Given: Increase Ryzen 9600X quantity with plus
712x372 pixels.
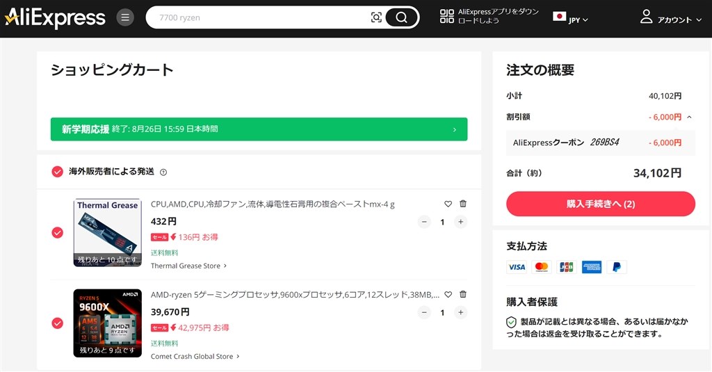Looking at the screenshot, I should pyautogui.click(x=460, y=312).
